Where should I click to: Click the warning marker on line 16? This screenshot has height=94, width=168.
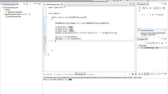(44, 37)
